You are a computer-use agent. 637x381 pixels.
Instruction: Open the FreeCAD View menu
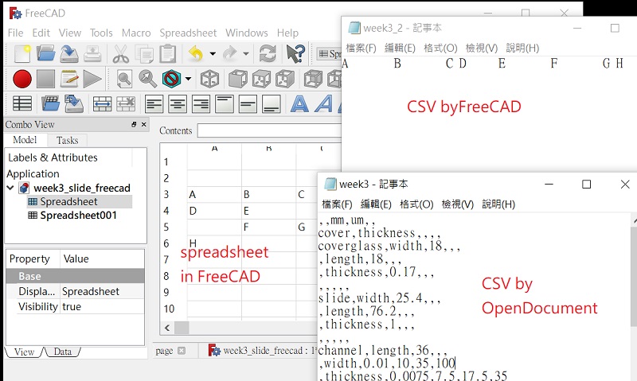click(x=70, y=33)
